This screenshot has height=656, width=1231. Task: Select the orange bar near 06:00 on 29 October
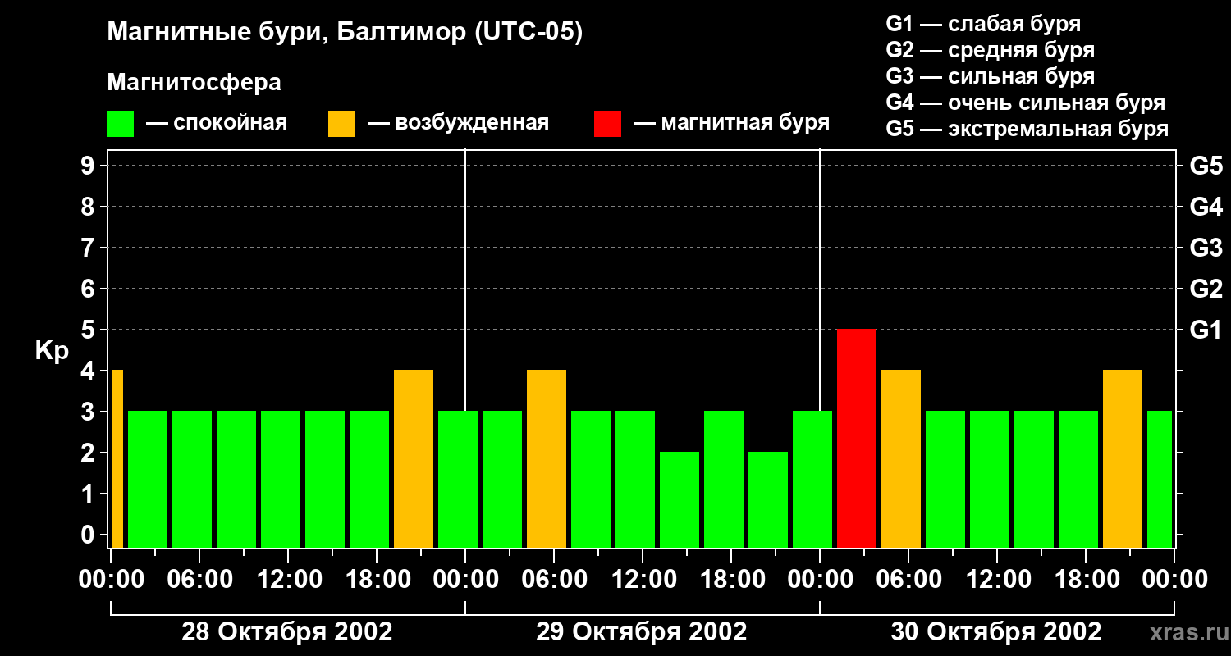547,459
